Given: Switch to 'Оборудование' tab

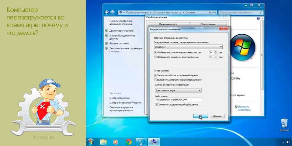Looking at the screenshot, I should pos(208,24).
